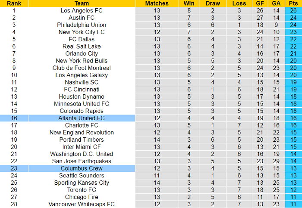The height and width of the screenshot is (208, 302).
Task: Sort by the Matches column header
Action: pos(157,3)
